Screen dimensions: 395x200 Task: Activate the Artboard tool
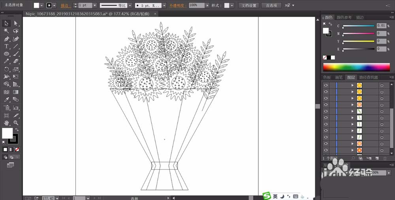click(x=7, y=115)
